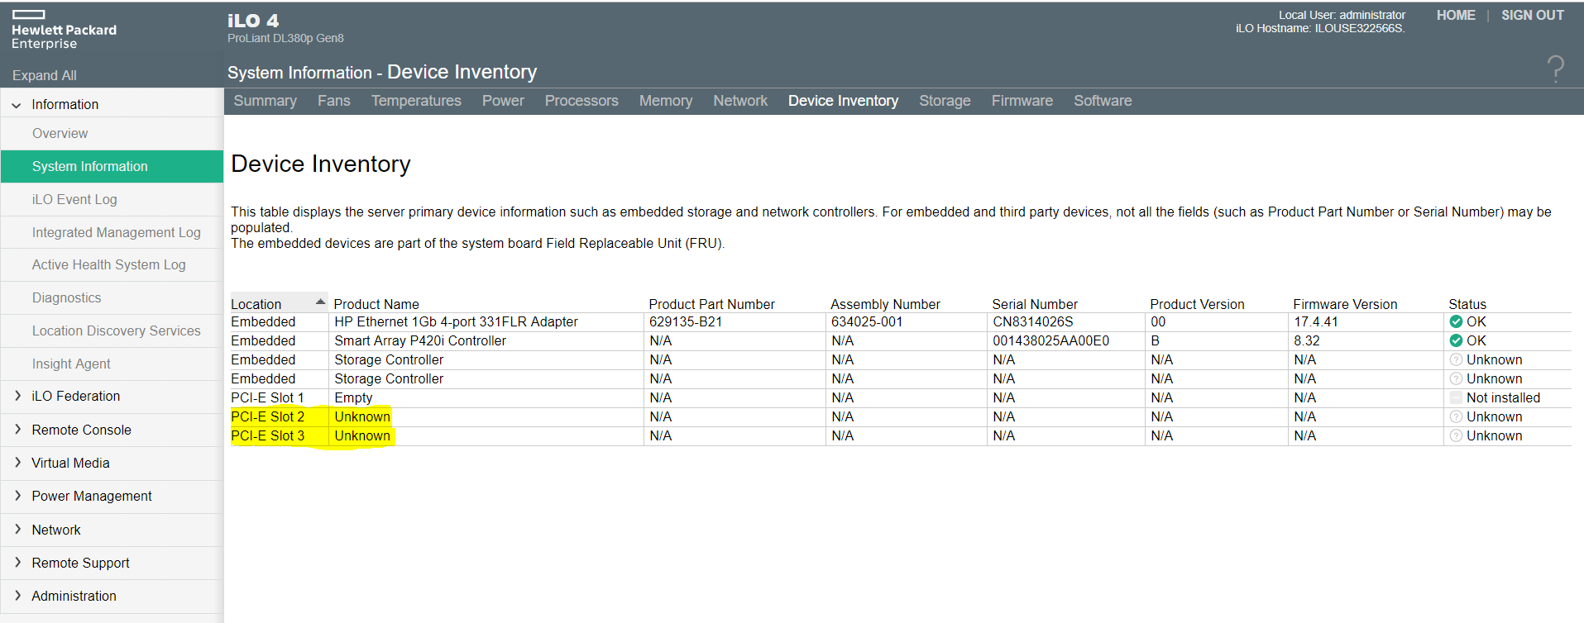Screen dimensions: 1584x623
Task: Switch to the Processors tab
Action: [581, 101]
